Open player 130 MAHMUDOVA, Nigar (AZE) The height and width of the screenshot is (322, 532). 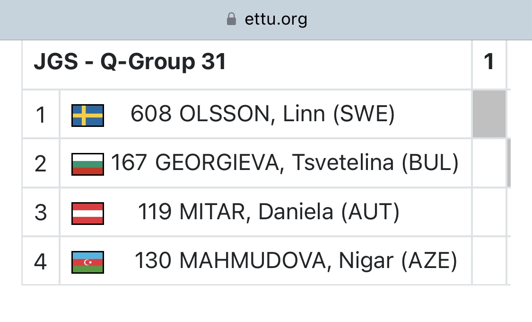pyautogui.click(x=296, y=261)
